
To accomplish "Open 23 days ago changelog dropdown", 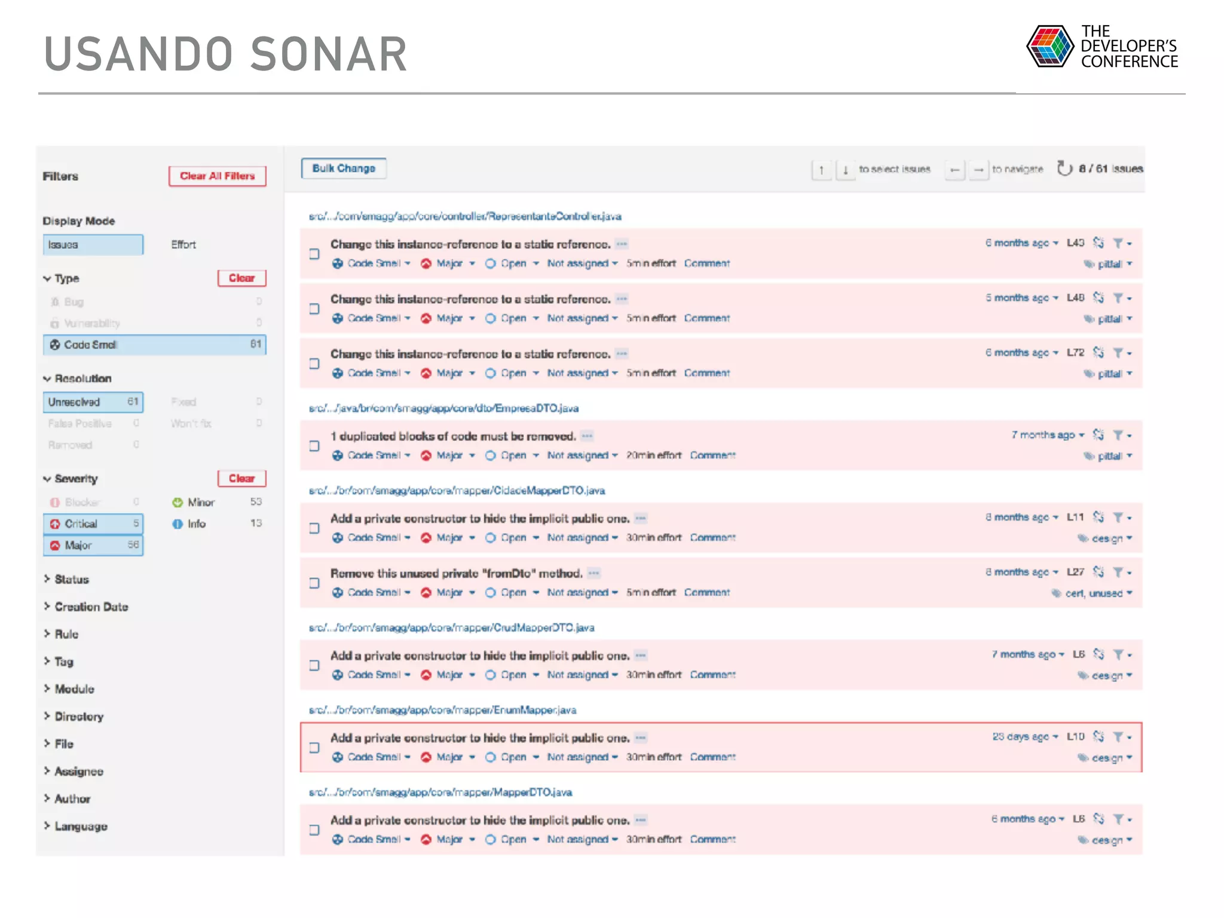I will (1025, 737).
